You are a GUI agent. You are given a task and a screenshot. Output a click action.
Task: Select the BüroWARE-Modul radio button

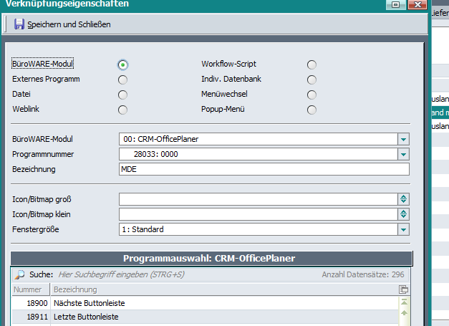(x=123, y=64)
